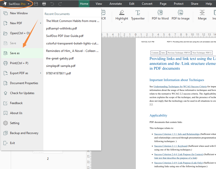Select the Edit tab

point(132,4)
